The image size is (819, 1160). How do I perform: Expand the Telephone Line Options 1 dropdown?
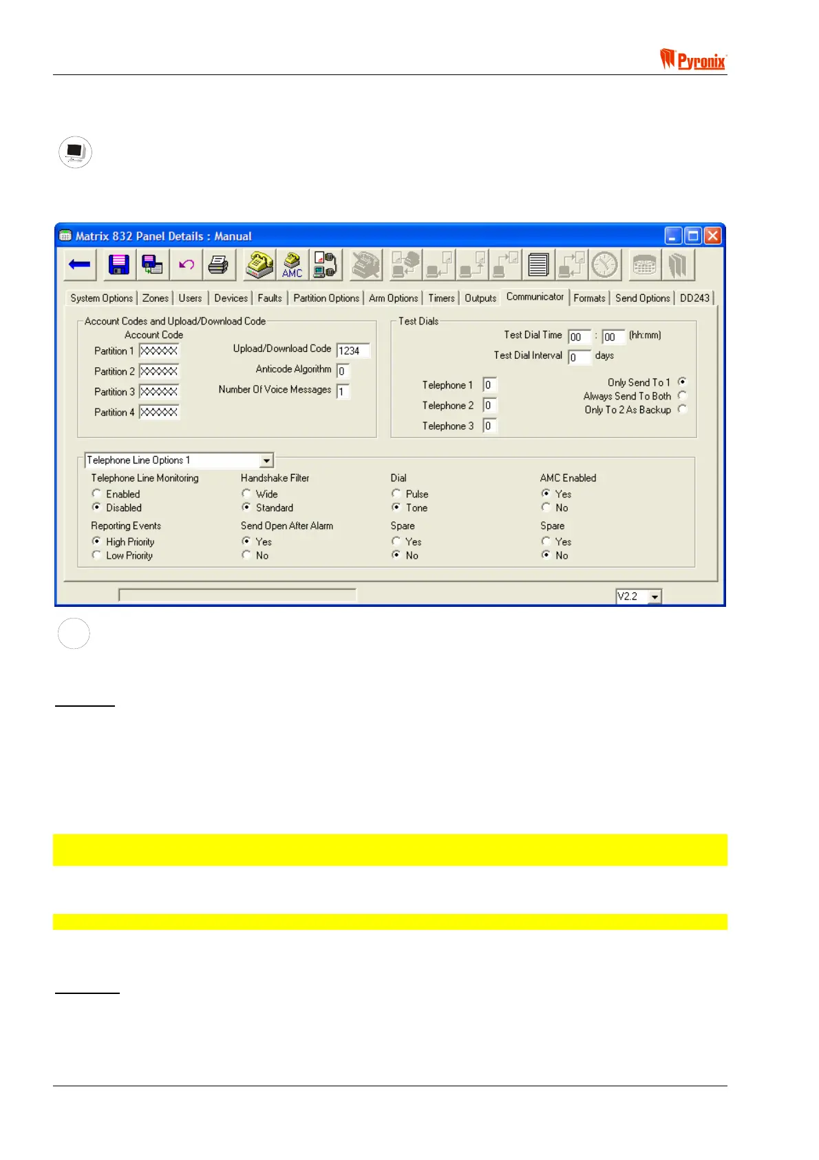tap(267, 460)
